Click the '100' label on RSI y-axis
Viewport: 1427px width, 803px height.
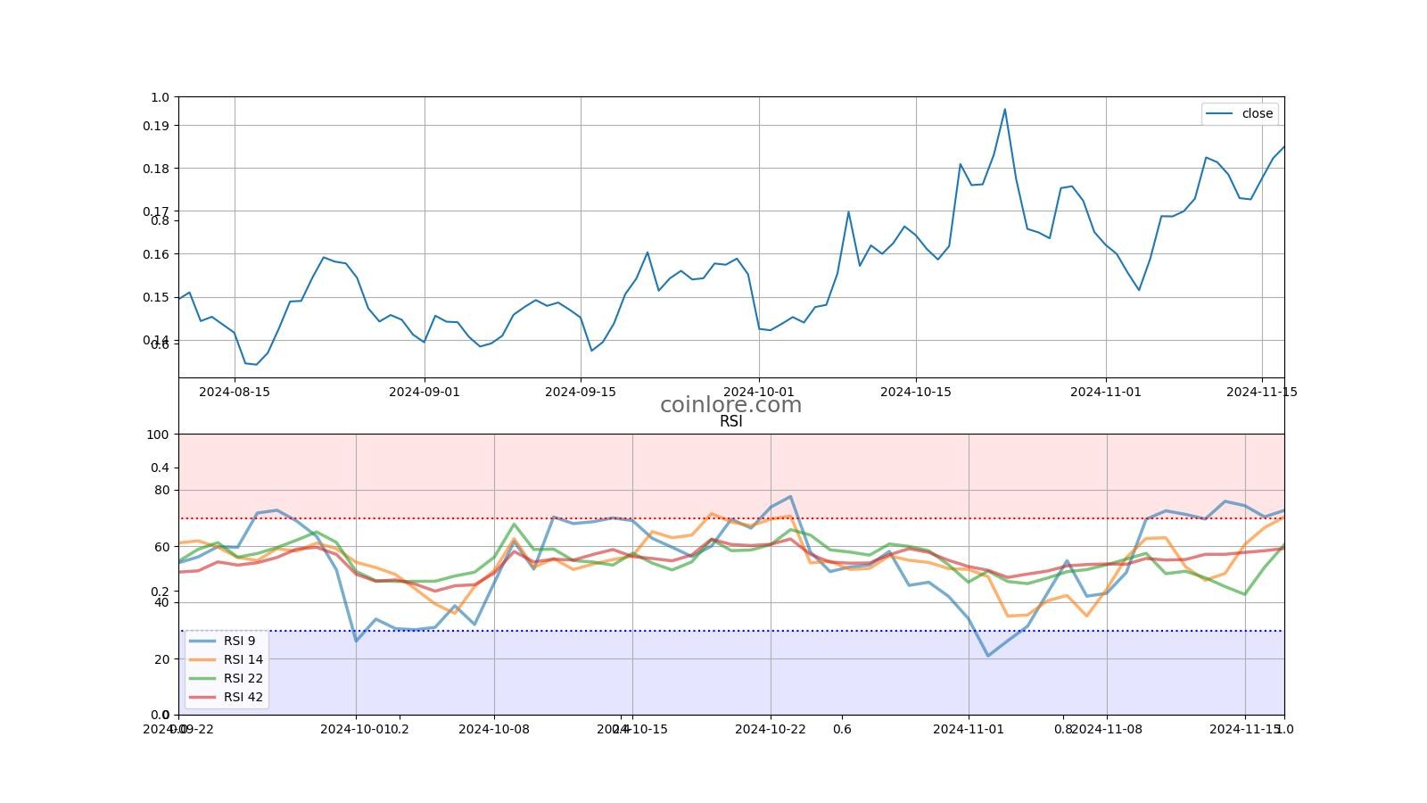(158, 435)
